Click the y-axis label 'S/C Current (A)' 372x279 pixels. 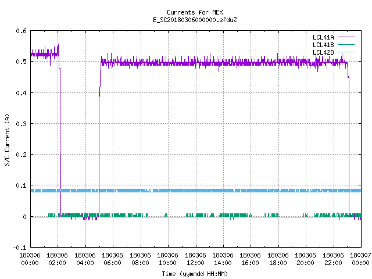pos(8,139)
